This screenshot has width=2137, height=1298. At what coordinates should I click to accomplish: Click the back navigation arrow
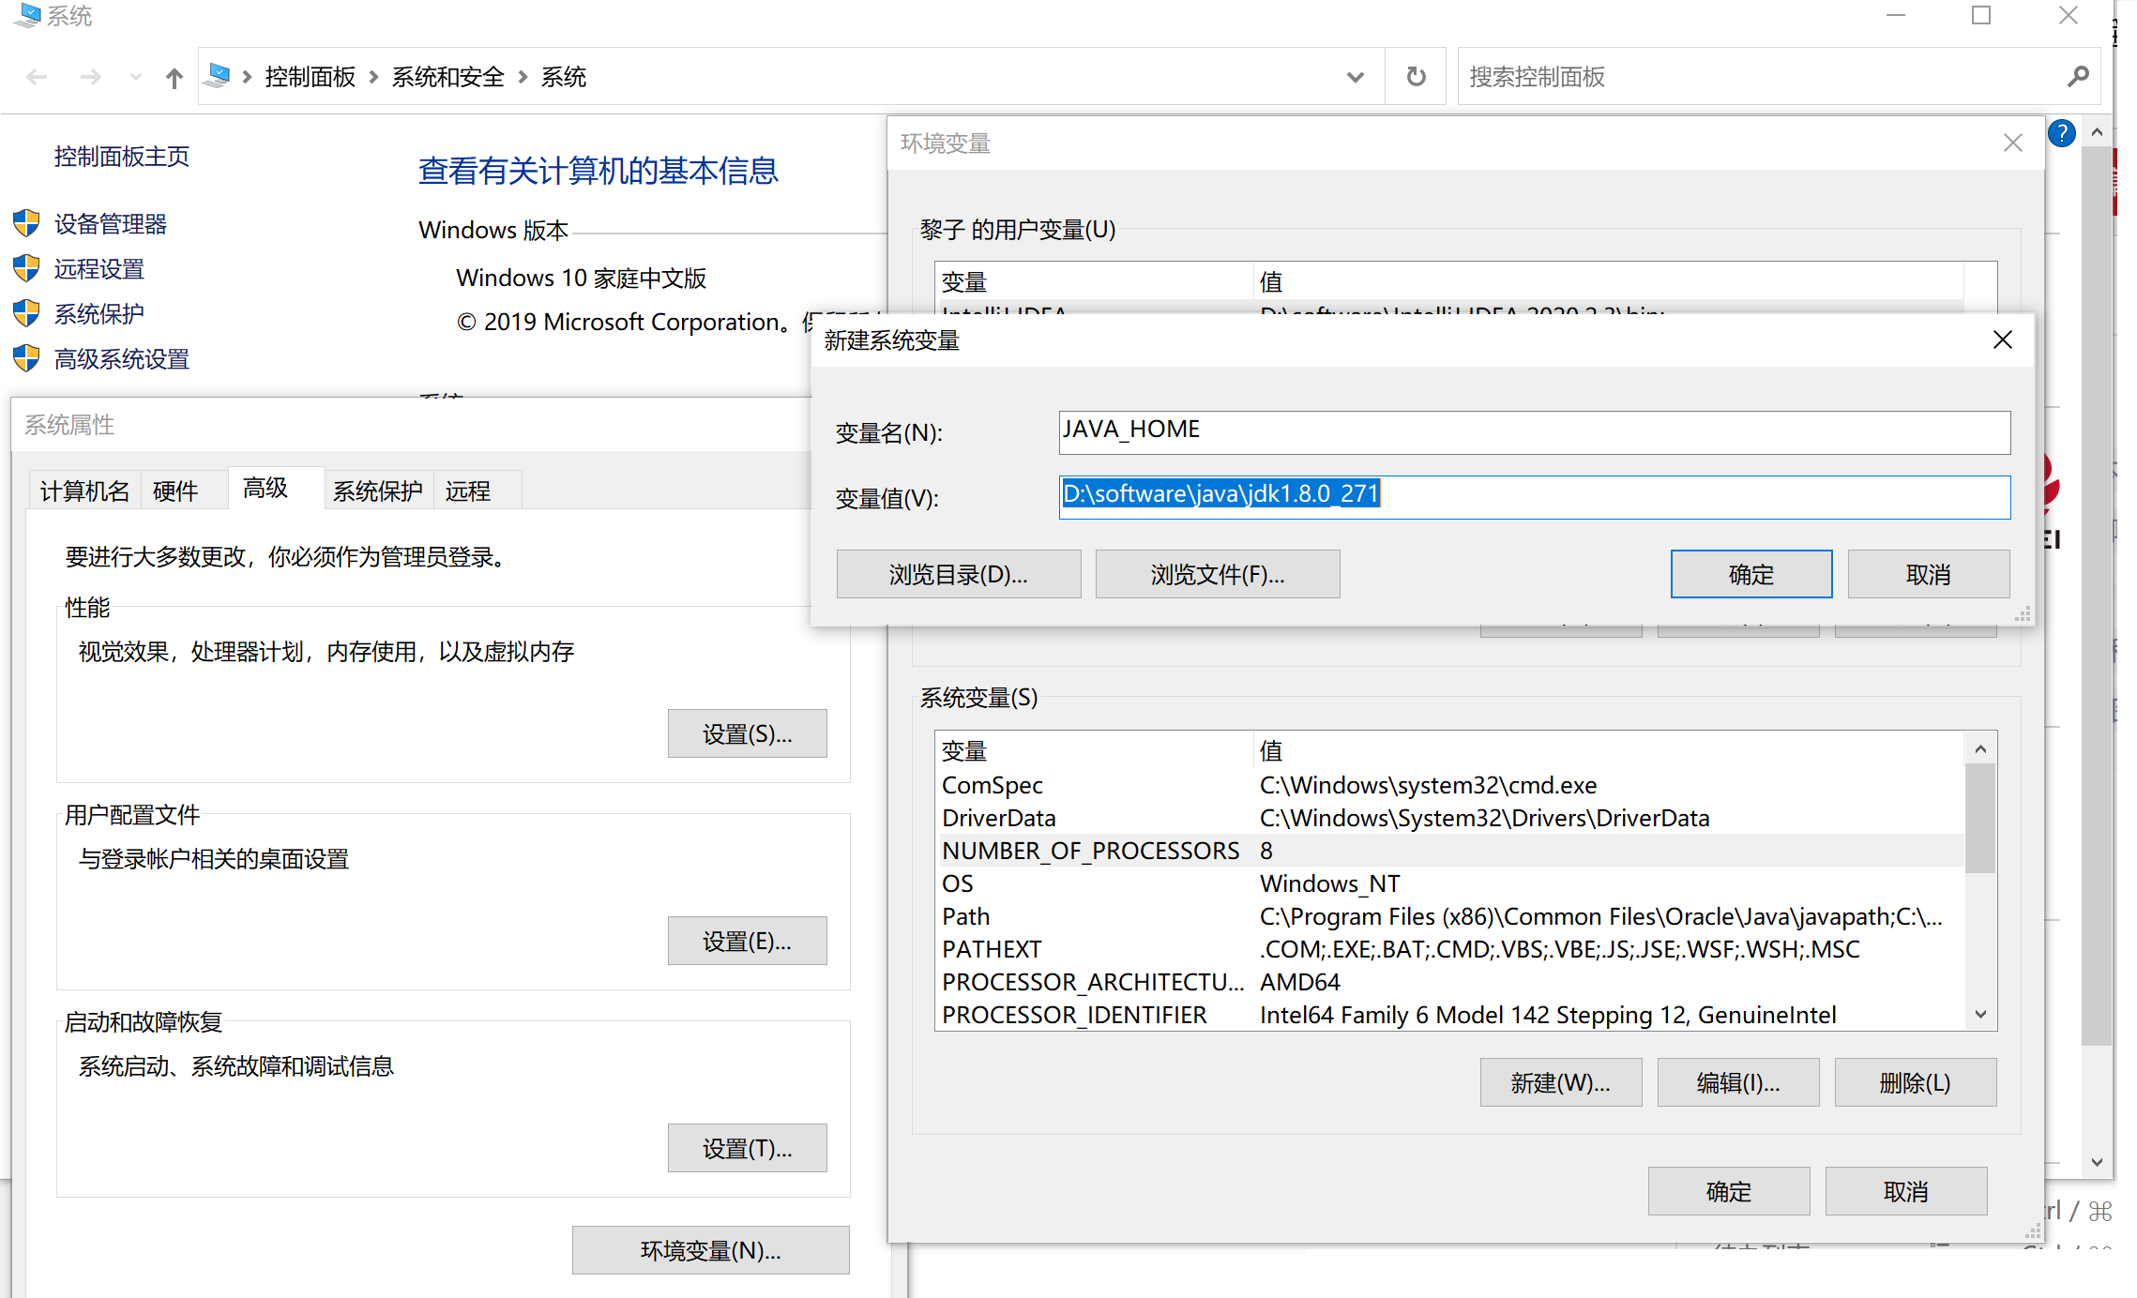(37, 77)
